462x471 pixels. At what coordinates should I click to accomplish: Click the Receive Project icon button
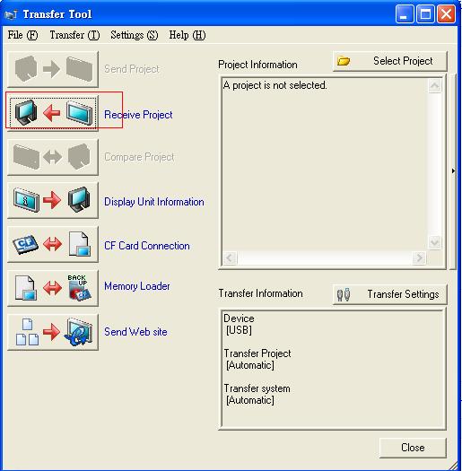tap(53, 113)
